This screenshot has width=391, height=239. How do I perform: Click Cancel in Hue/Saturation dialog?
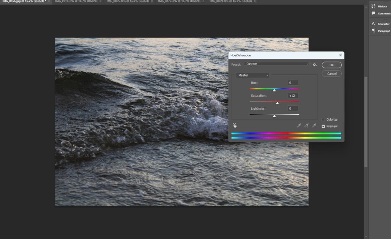332,73
